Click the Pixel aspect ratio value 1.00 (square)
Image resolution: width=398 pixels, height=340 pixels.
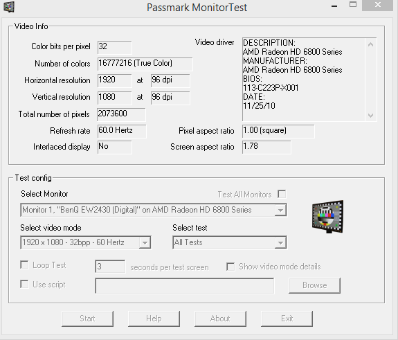(x=278, y=131)
